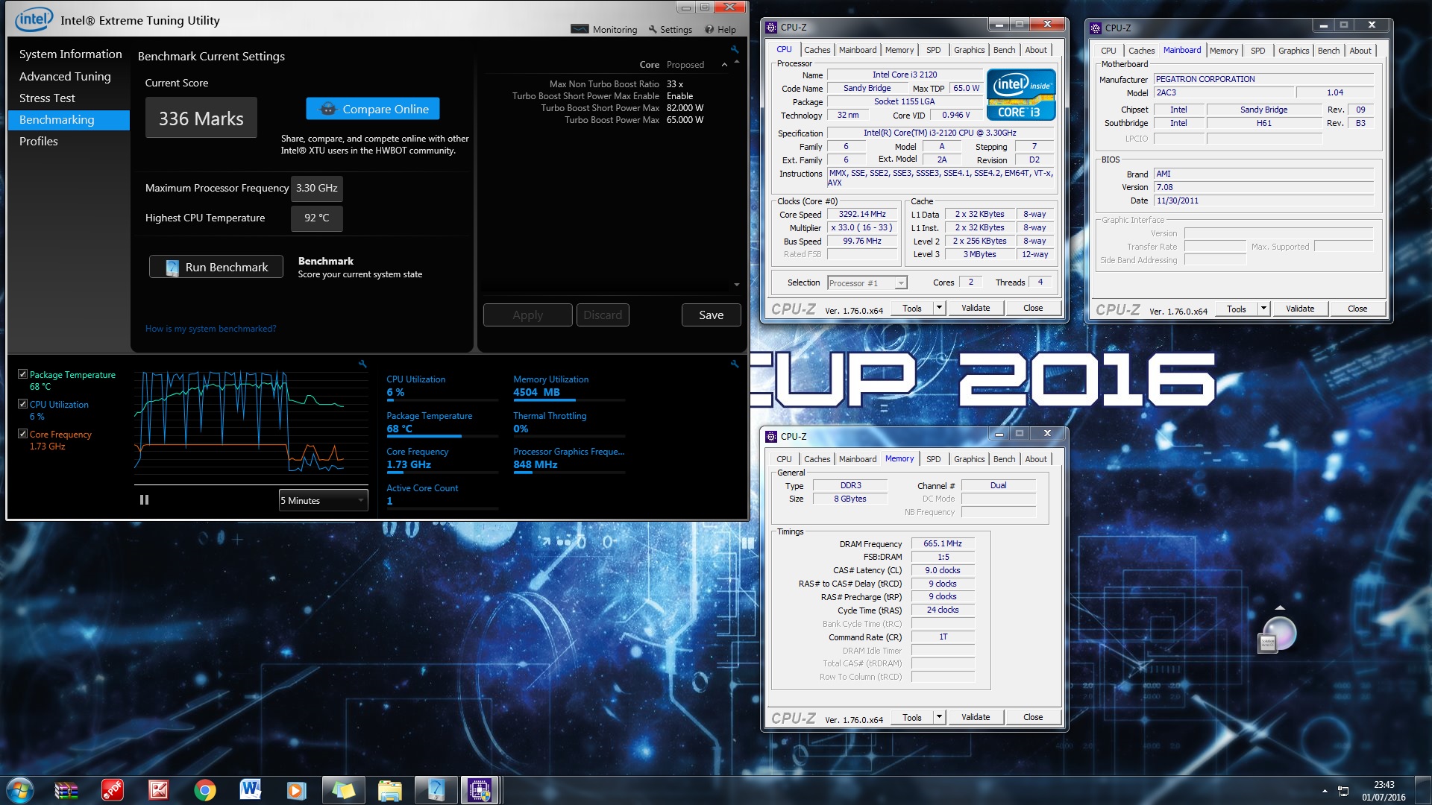Launch WinRAR from the taskbar
Image resolution: width=1432 pixels, height=805 pixels.
pos(66,790)
